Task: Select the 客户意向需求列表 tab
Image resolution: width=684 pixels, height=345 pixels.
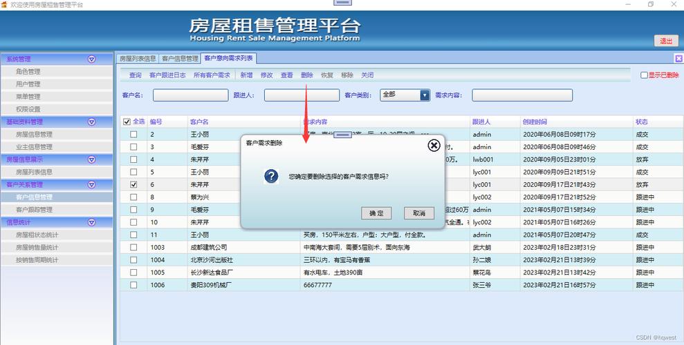Action: pos(229,58)
